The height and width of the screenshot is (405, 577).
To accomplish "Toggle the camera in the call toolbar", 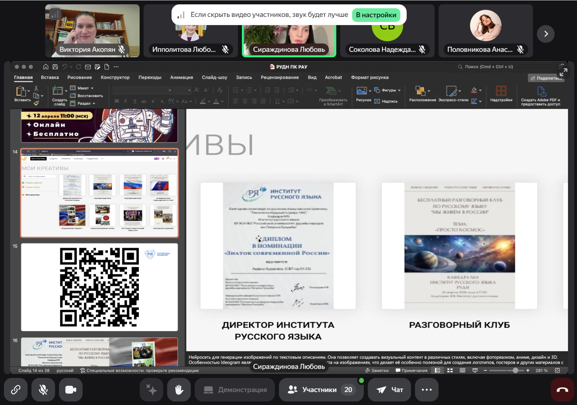I will pos(71,390).
